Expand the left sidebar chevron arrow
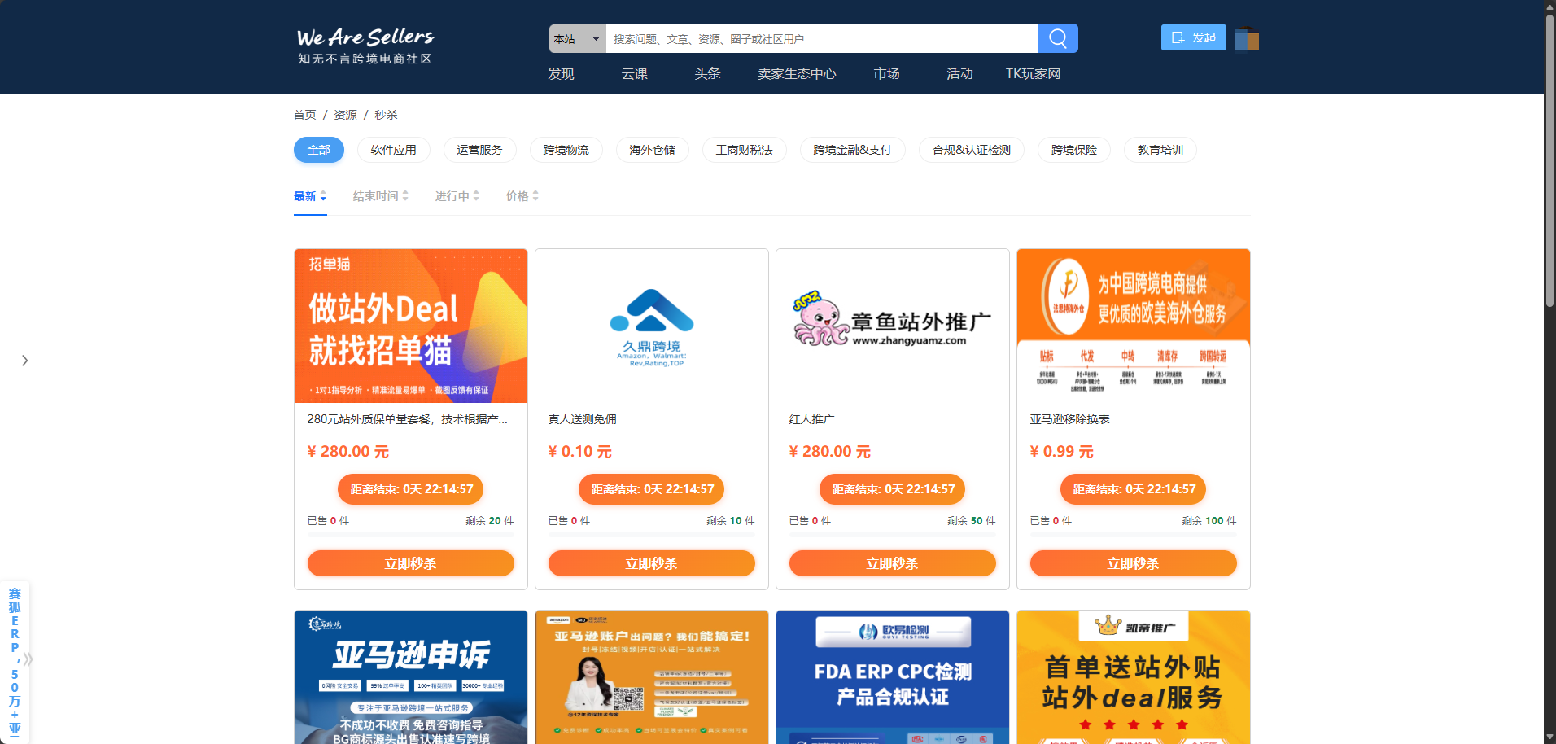 click(x=25, y=361)
